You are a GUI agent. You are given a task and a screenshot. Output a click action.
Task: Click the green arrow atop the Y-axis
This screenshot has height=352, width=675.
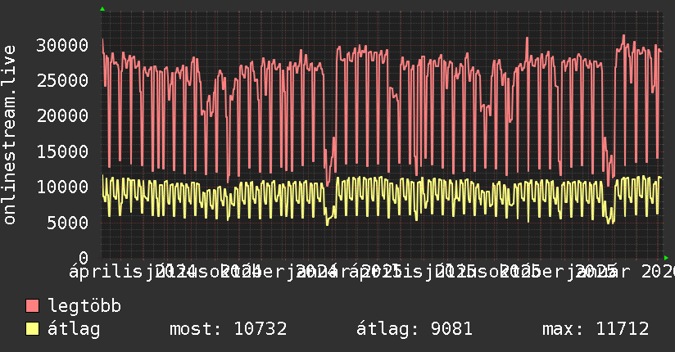point(102,9)
